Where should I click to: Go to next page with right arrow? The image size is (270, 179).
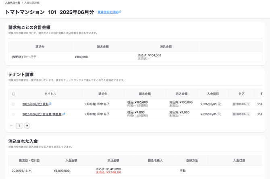click(27, 126)
